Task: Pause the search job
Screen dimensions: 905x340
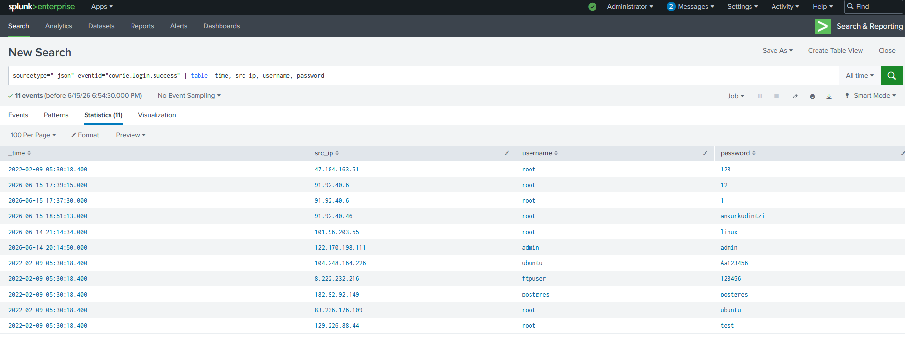Action: point(760,96)
